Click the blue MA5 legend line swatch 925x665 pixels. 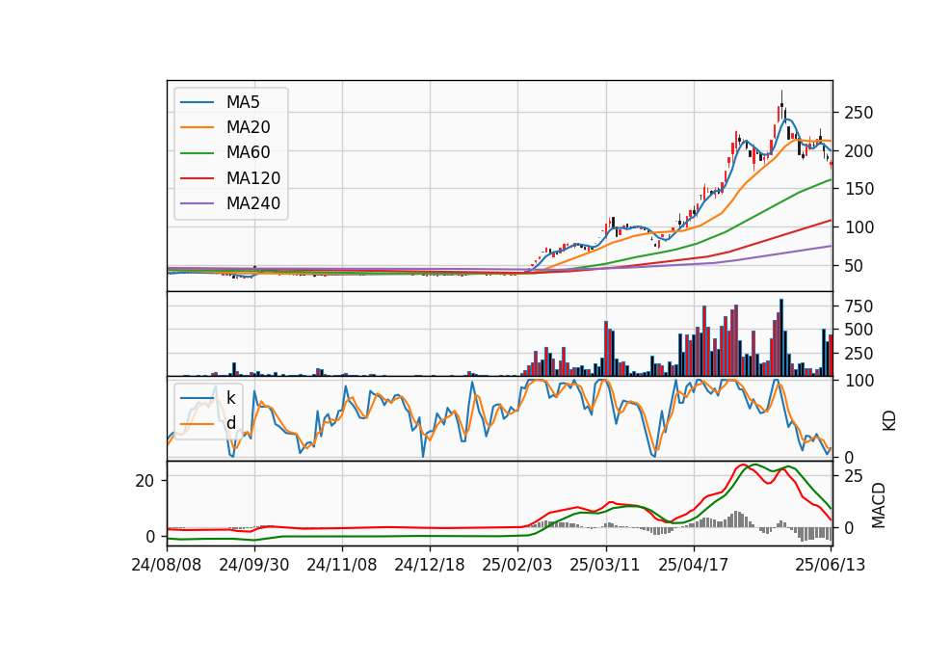(x=197, y=102)
